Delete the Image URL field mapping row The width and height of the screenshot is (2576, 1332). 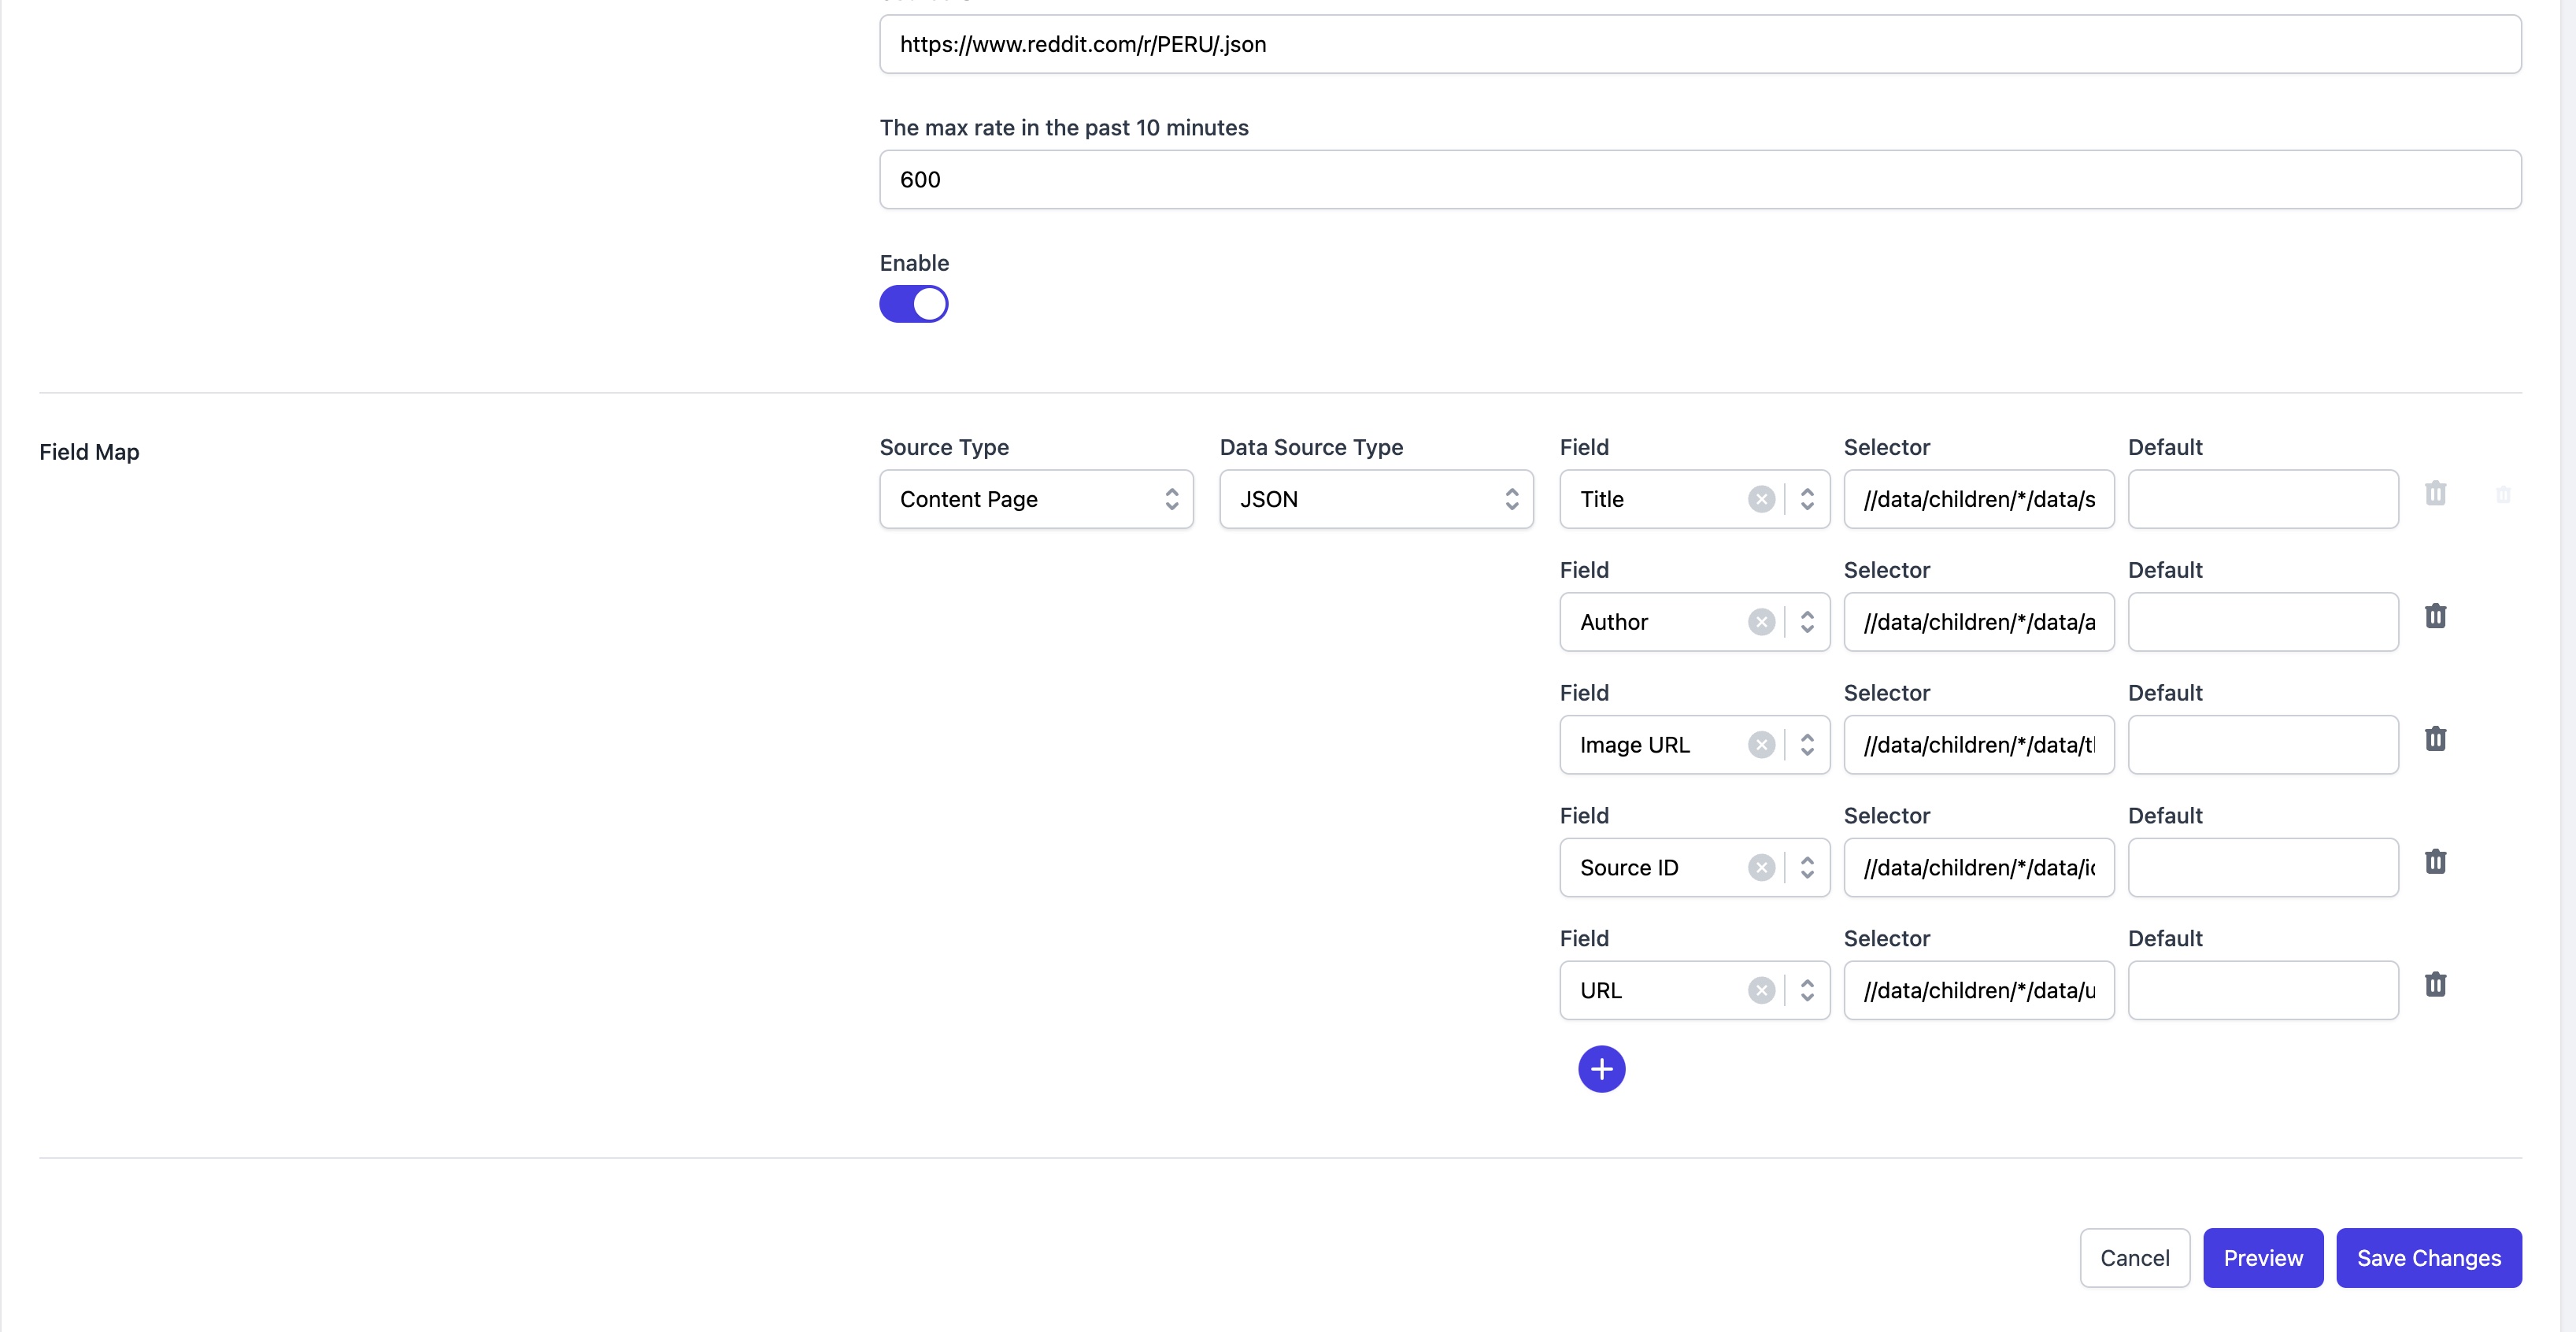pos(2435,739)
